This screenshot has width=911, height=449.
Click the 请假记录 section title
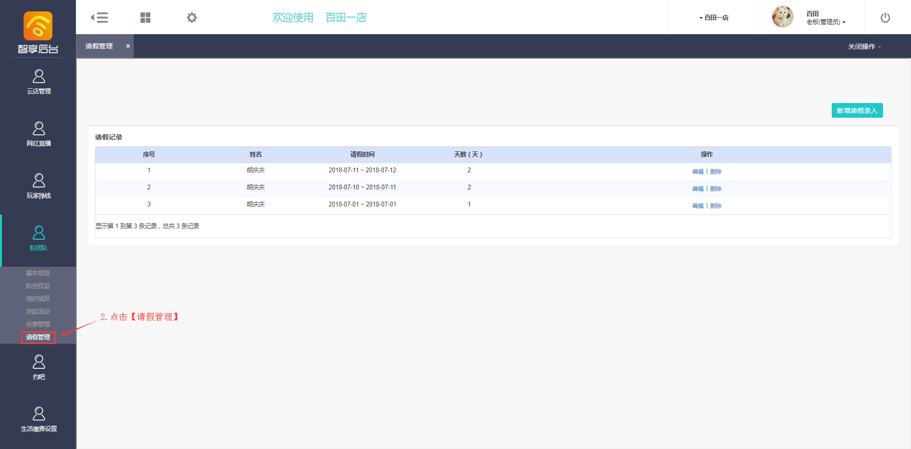[x=109, y=137]
